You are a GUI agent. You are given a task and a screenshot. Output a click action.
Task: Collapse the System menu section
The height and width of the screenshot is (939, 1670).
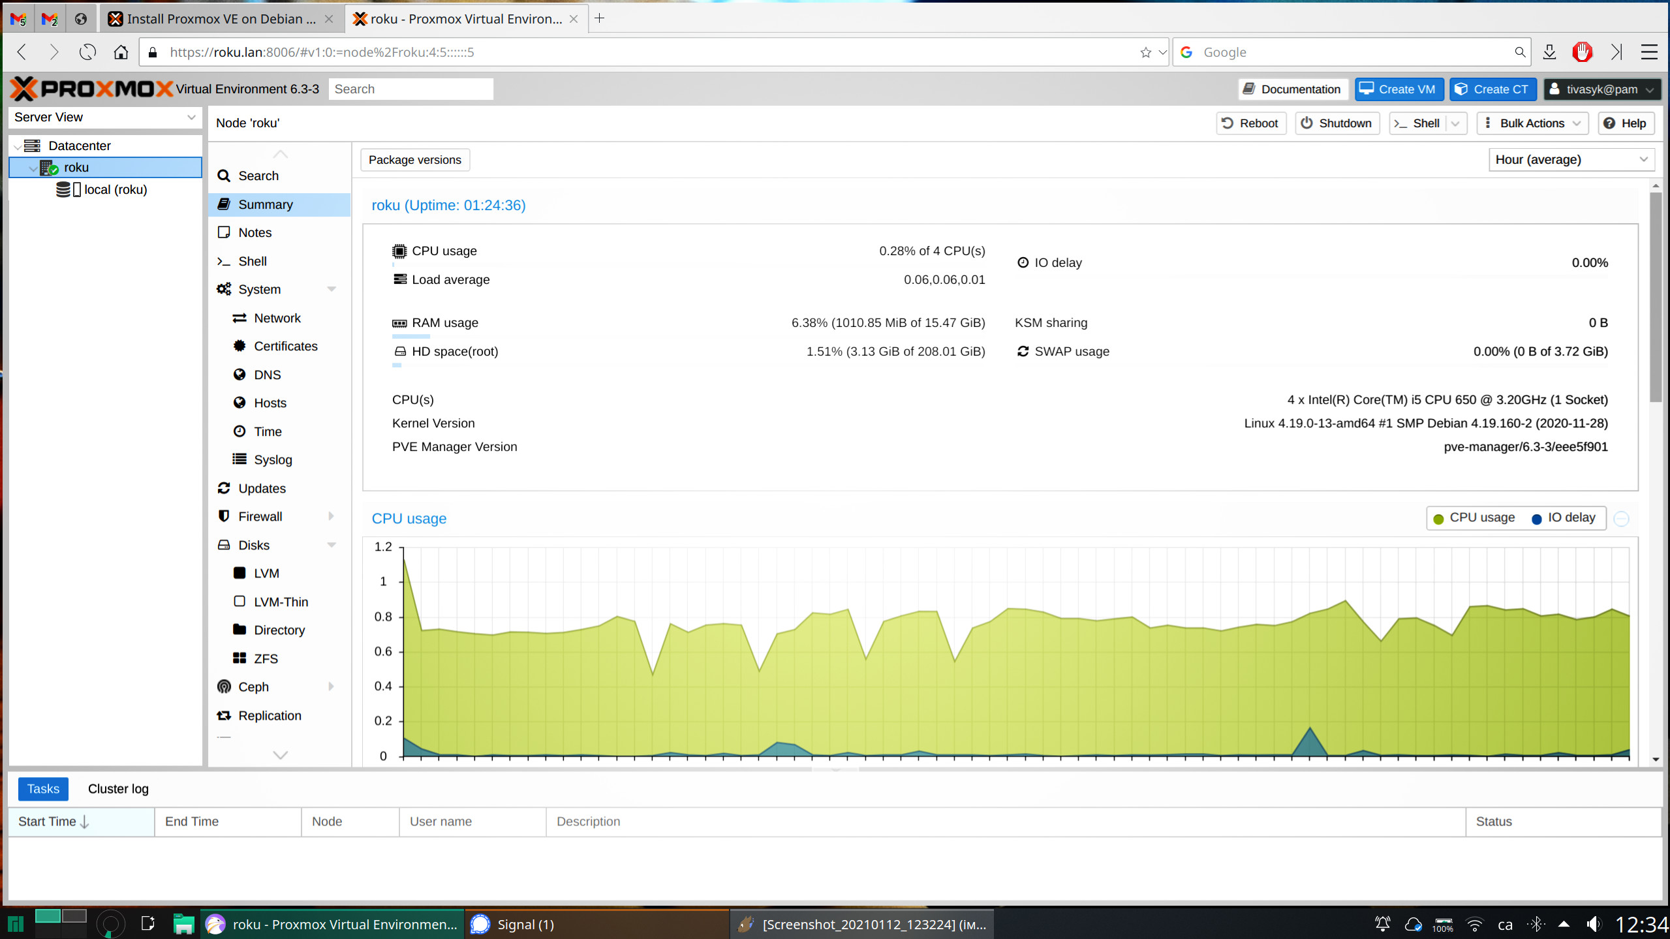pyautogui.click(x=332, y=289)
